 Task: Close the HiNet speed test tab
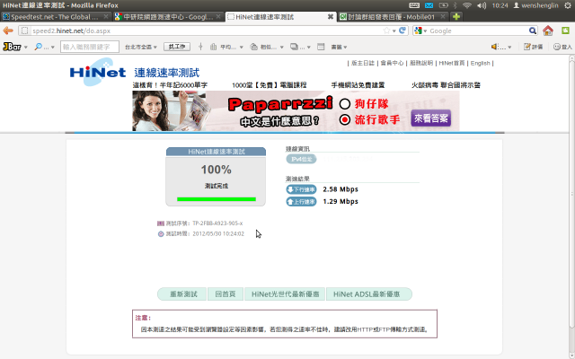click(330, 17)
